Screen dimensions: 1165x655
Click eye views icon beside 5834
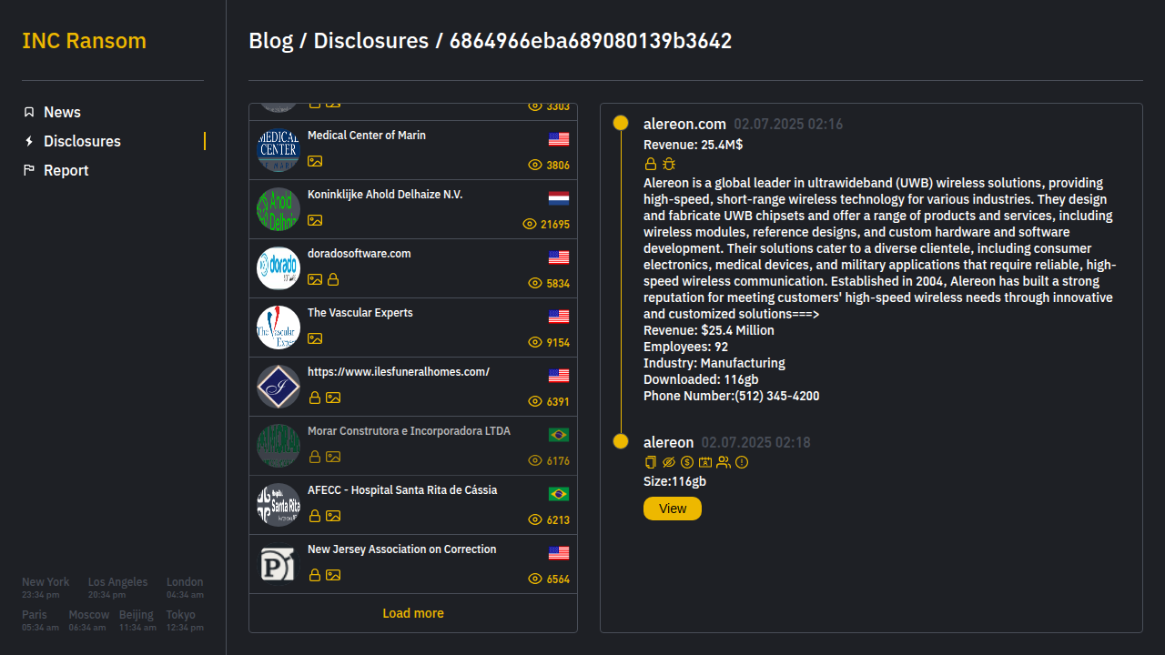535,283
